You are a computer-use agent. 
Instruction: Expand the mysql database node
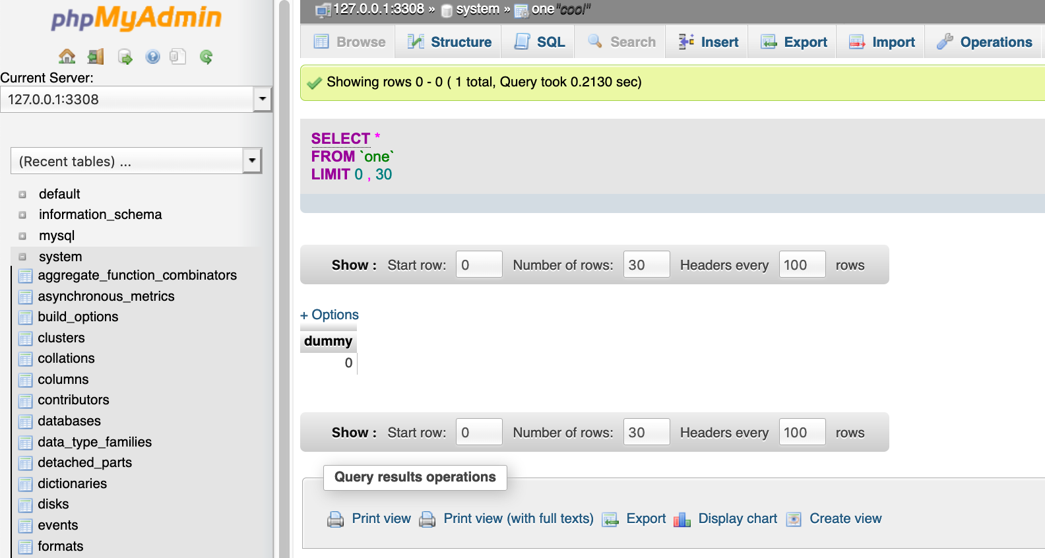pos(22,236)
